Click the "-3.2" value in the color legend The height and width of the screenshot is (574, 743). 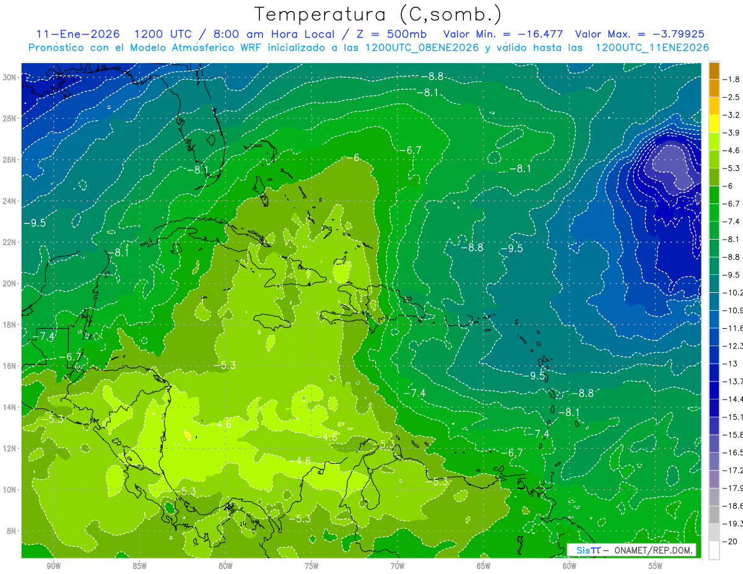(x=732, y=115)
